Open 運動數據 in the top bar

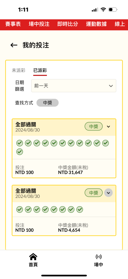[97, 24]
